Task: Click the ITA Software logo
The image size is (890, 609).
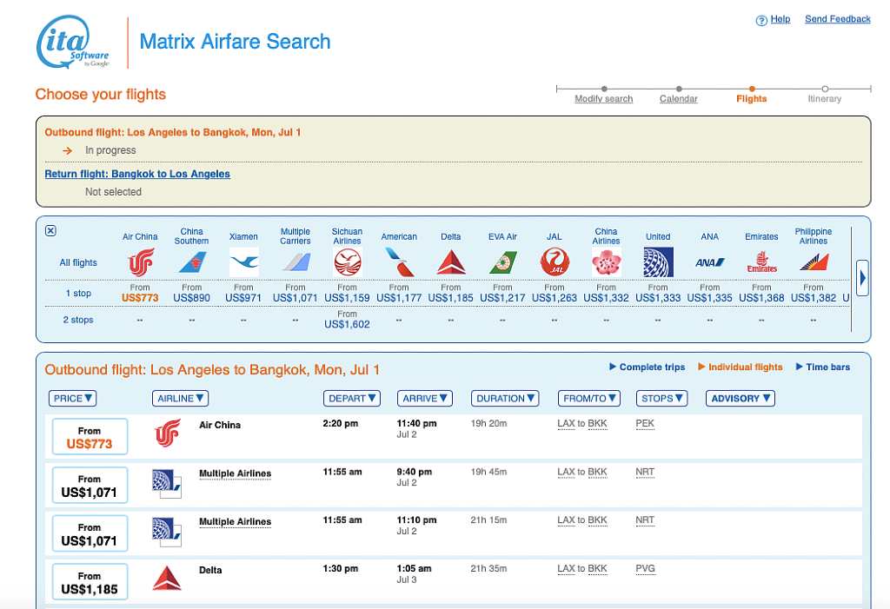Action: pos(73,42)
